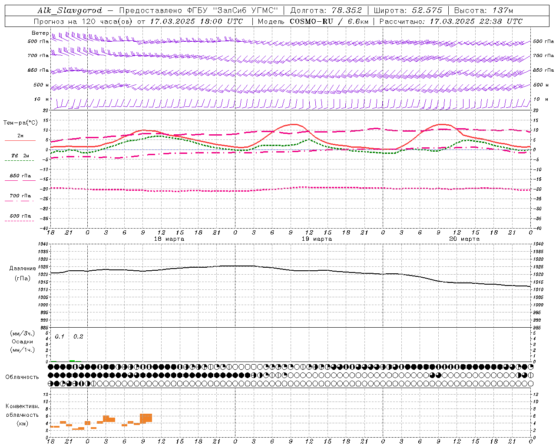This screenshot has width=556, height=445.
Task: Click the 19 марта date label
Action: coord(317,239)
